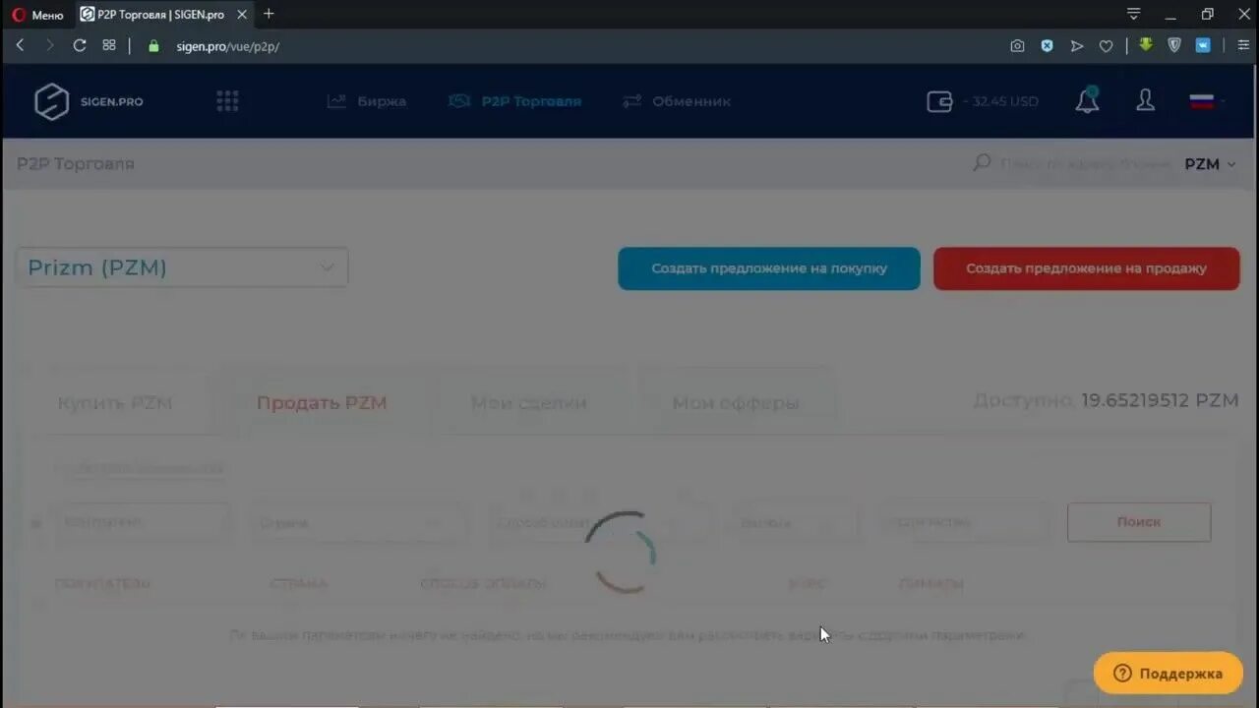Click the P2P Торговля page heading

(x=76, y=164)
